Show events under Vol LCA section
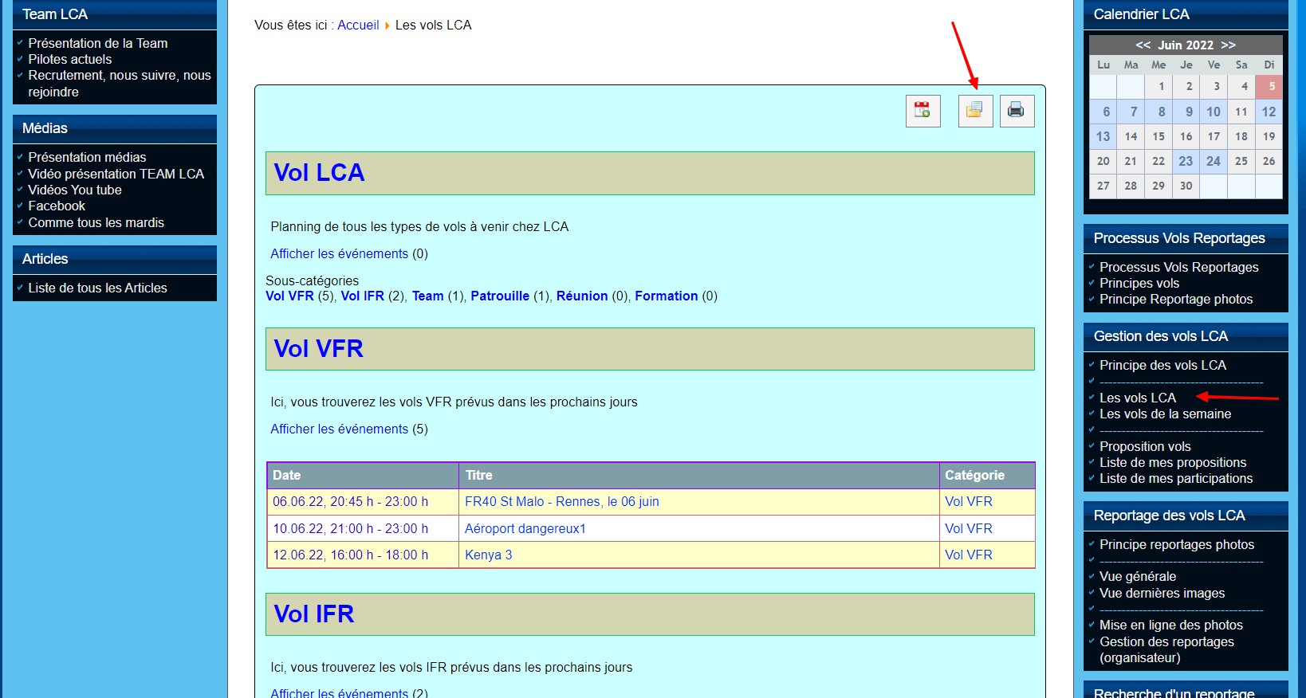Screen dimensions: 1306x698 pos(339,254)
